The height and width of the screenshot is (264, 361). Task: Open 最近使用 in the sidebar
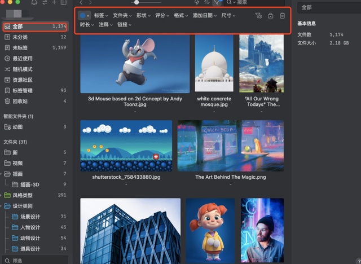[35, 59]
